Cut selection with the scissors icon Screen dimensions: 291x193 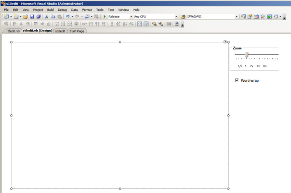(x=47, y=17)
